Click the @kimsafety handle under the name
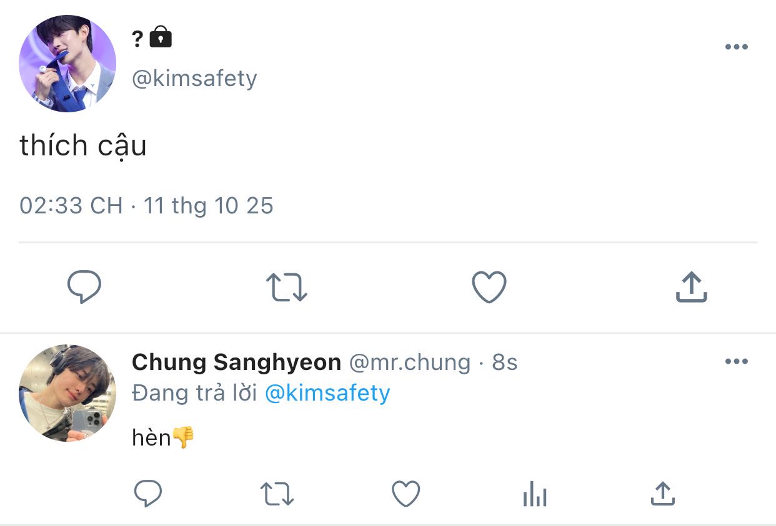Image resolution: width=776 pixels, height=526 pixels. tap(194, 79)
